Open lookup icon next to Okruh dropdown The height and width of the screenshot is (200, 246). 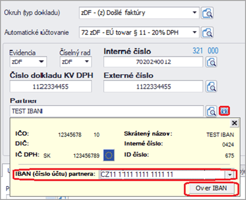tap(207, 13)
